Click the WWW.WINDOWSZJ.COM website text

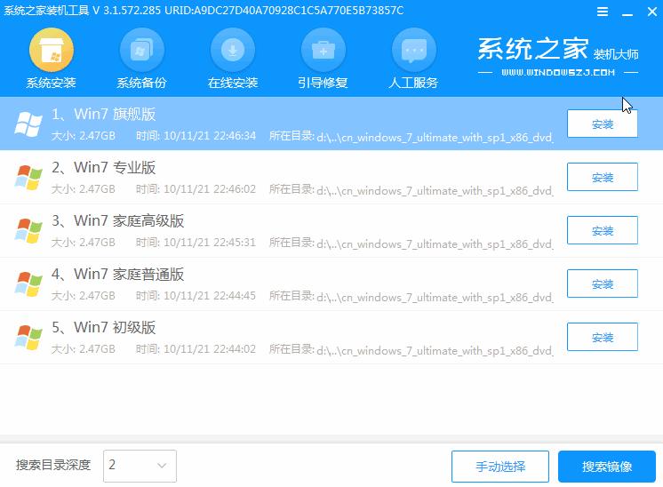[558, 73]
